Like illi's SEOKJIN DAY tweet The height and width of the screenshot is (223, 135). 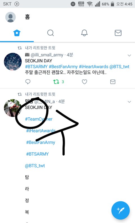pos(84,82)
